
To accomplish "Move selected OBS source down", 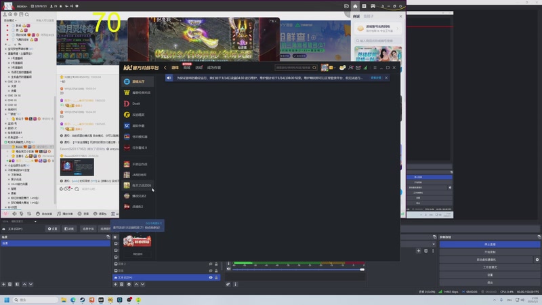I will click(142, 284).
